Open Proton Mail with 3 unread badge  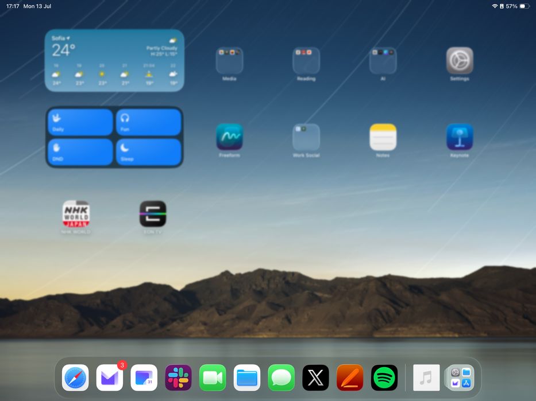click(110, 377)
